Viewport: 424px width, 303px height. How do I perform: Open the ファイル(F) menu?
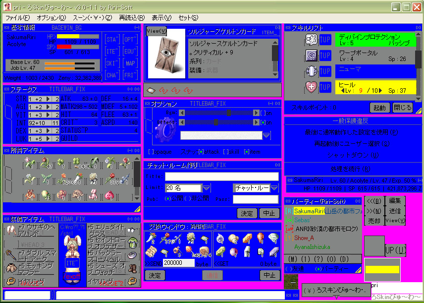coord(17,18)
